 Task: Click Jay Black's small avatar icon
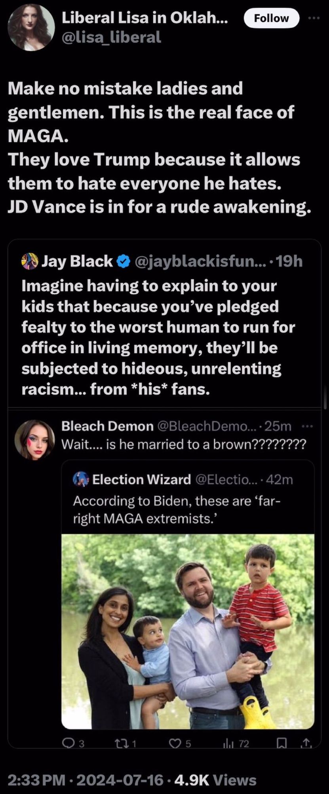30,261
